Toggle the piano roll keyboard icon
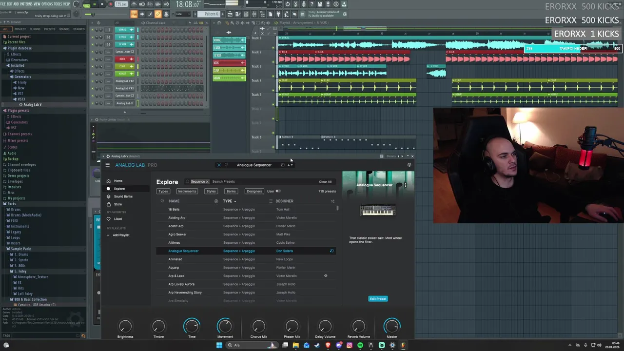Image resolution: width=624 pixels, height=351 pixels. point(134,14)
